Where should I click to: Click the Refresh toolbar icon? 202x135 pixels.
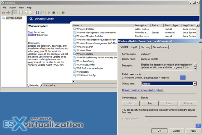pos(26,13)
